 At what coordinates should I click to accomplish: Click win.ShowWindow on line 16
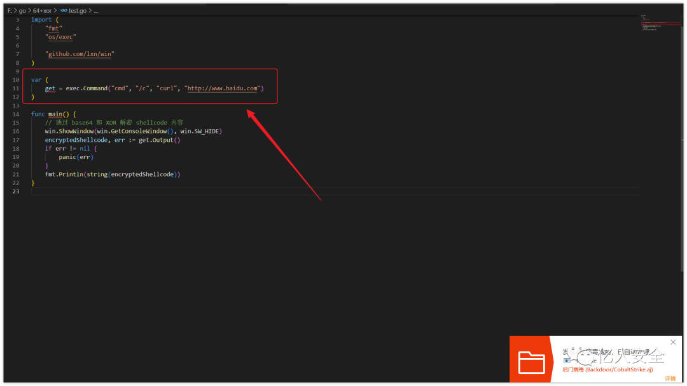69,131
